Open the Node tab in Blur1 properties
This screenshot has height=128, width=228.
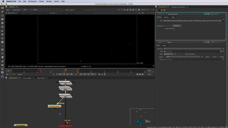point(164,45)
